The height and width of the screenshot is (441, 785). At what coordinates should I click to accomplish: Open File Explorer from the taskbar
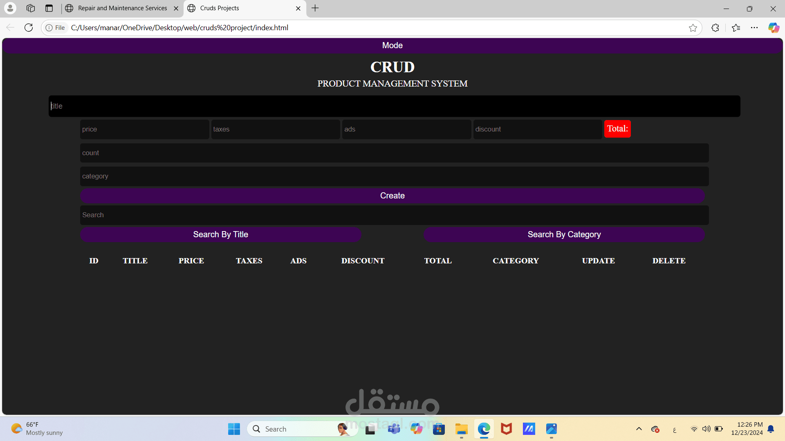pyautogui.click(x=461, y=429)
